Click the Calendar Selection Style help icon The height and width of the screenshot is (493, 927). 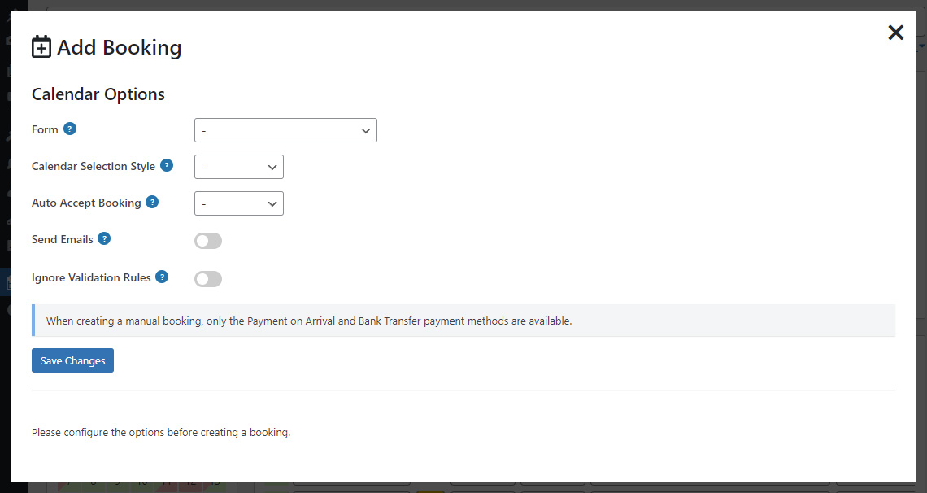[x=168, y=165]
